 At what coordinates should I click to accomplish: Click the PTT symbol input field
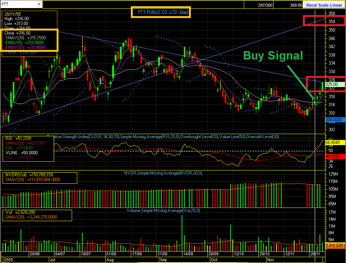[x=18, y=4]
